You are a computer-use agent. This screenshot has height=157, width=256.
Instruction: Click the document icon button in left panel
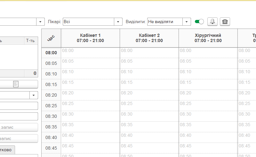tap(16, 84)
